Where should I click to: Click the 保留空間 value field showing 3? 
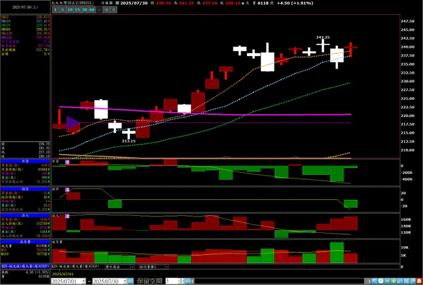[x=172, y=281]
